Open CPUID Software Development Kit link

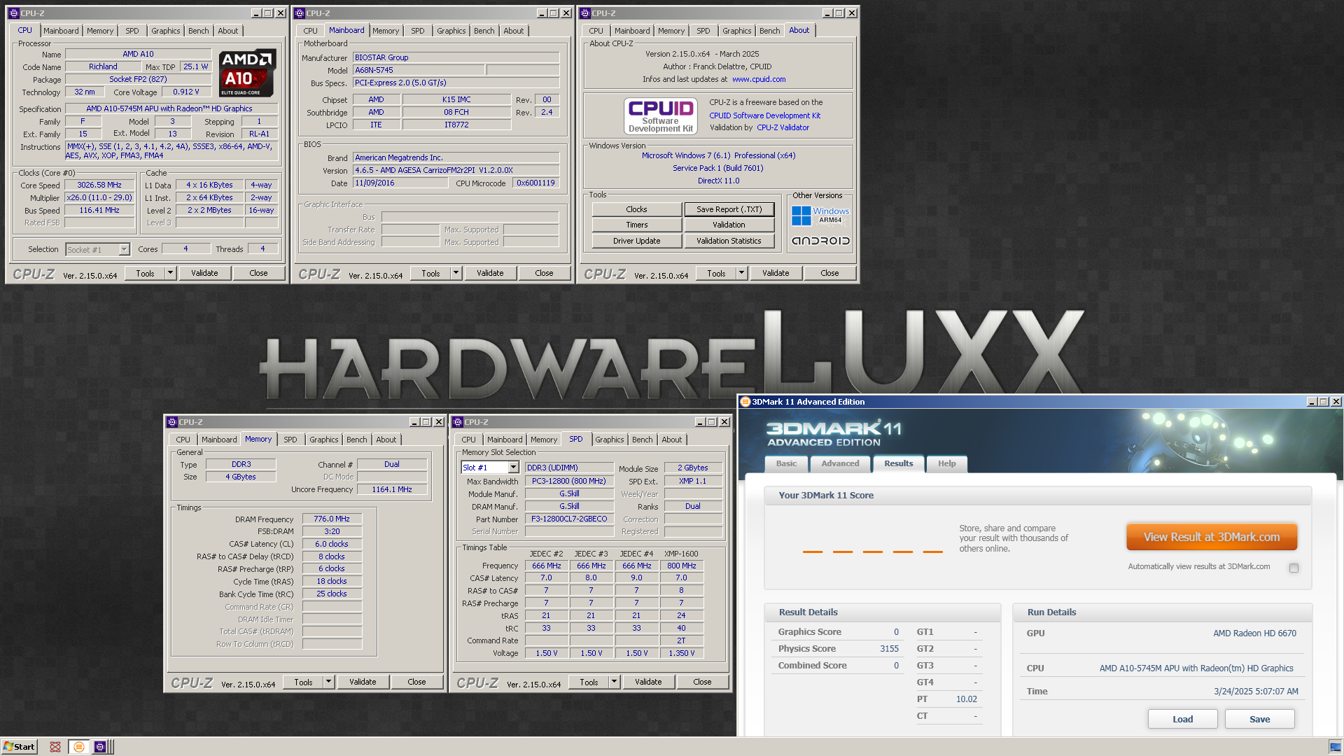(x=764, y=115)
